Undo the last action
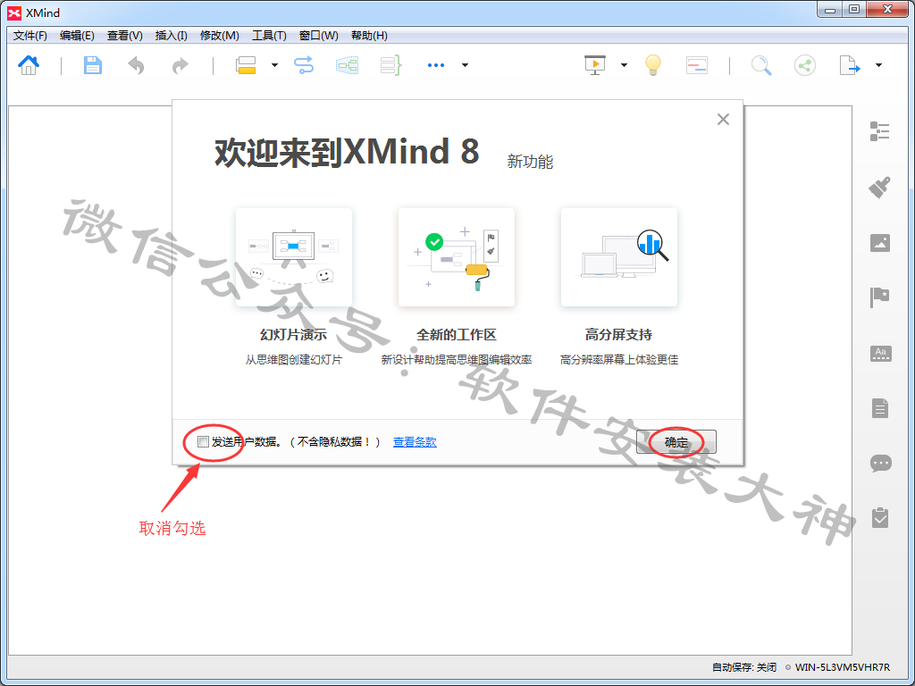Image resolution: width=915 pixels, height=686 pixels. pos(136,65)
